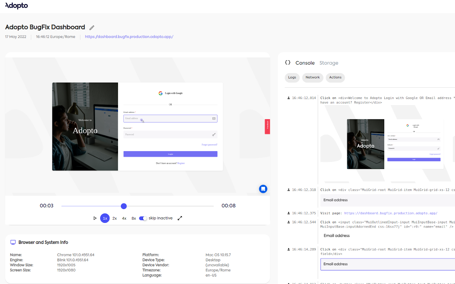Click the user icon beside 16:46:12,318 entry
This screenshot has width=455, height=284.
289,190
